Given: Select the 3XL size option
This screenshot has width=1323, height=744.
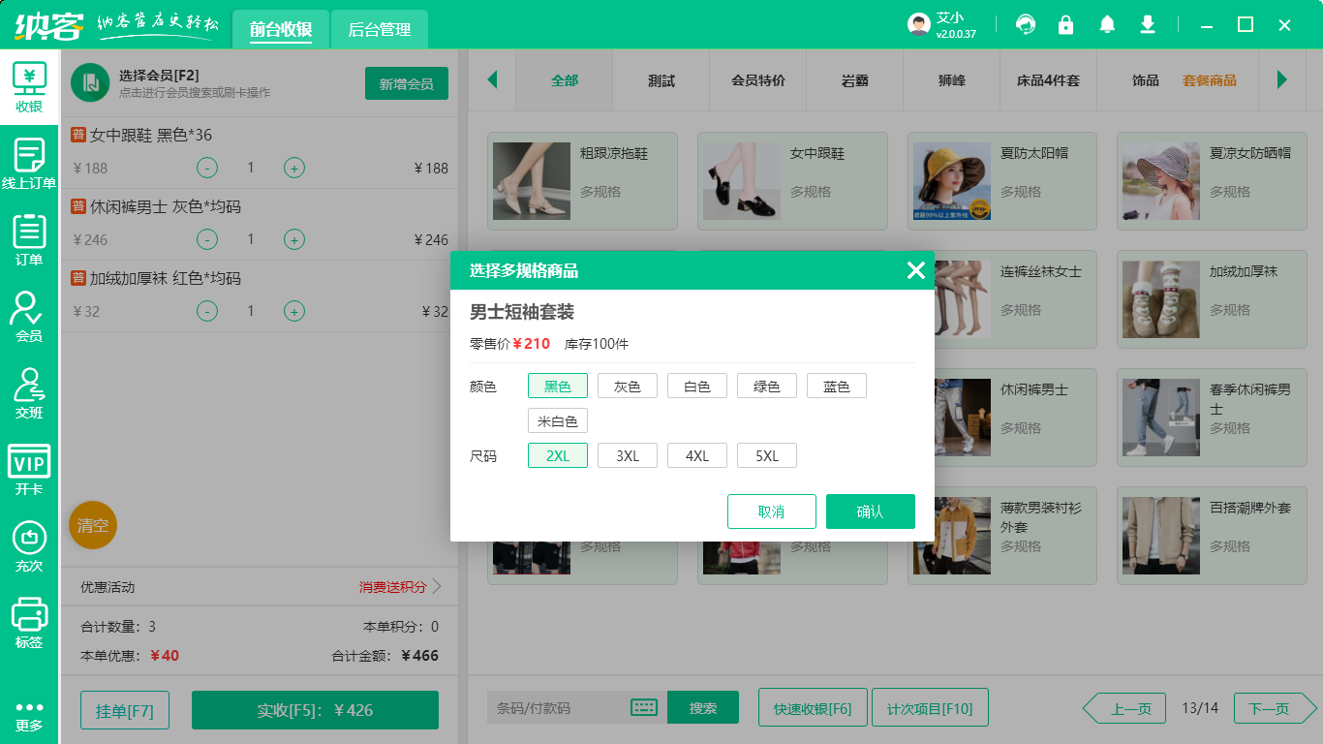Looking at the screenshot, I should pos(627,454).
